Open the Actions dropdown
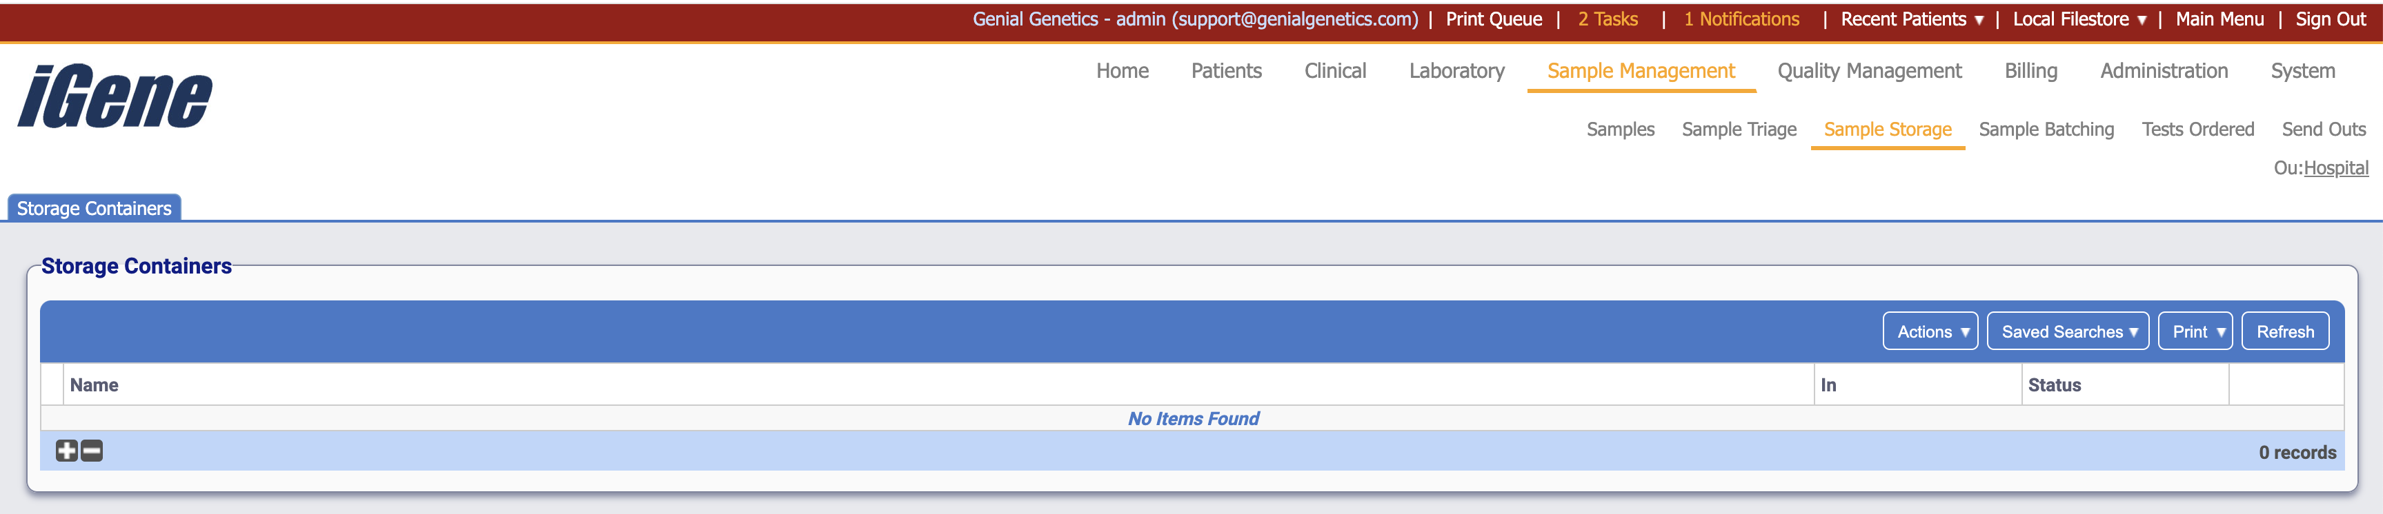This screenshot has width=2383, height=514. tap(1930, 330)
